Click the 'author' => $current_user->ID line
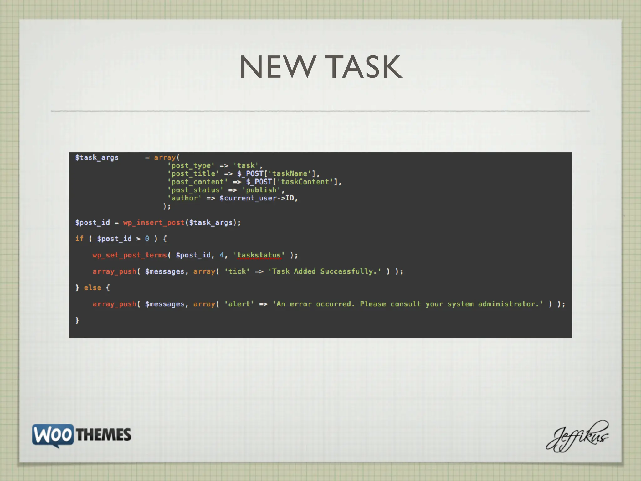The width and height of the screenshot is (641, 481). (x=233, y=198)
